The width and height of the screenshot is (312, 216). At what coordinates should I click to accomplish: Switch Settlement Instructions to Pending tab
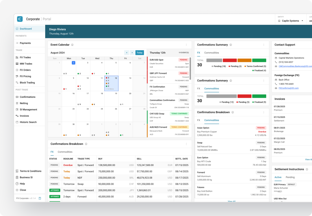point(290,177)
